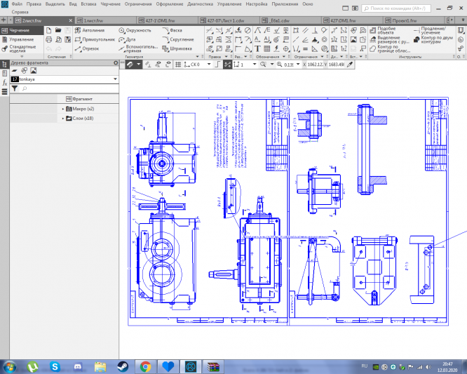Select the Отрезок line segment tool
Viewport: 467px width, 374px height.
point(90,49)
